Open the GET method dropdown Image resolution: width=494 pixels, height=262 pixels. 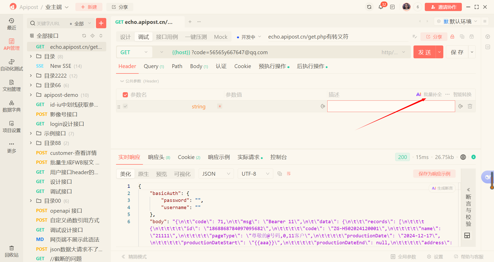tap(134, 52)
